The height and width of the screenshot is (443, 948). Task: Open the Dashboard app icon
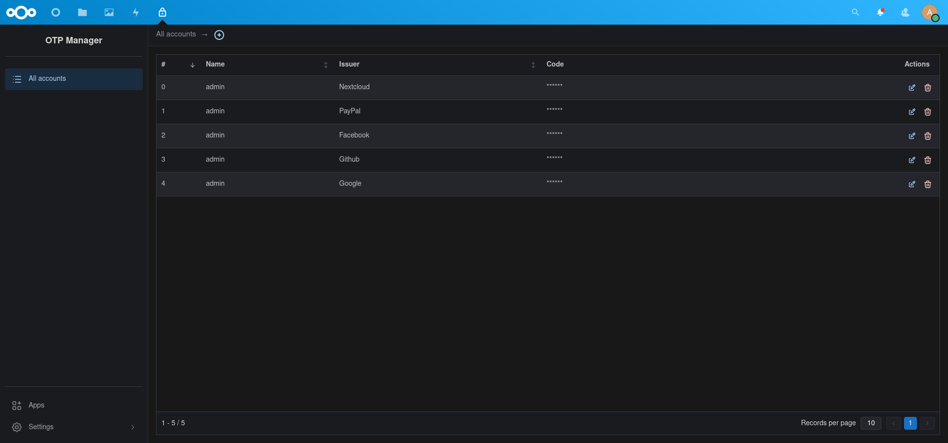point(56,12)
